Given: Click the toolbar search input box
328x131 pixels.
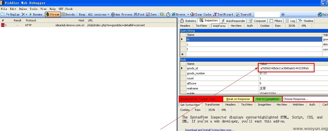Looking at the screenshot, I should click(x=267, y=14).
